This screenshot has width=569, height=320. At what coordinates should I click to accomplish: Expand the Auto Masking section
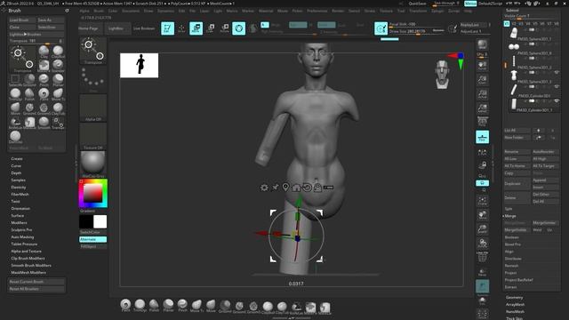(22, 237)
